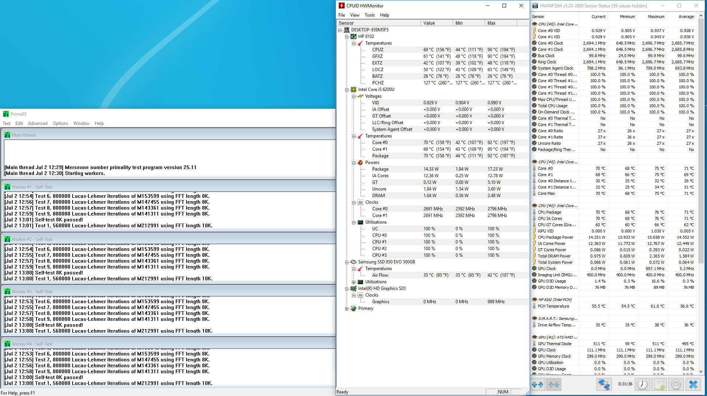Screen dimensions: 707x396
Task: Expand Utilizations under Samsung SSD
Action: pos(354,282)
